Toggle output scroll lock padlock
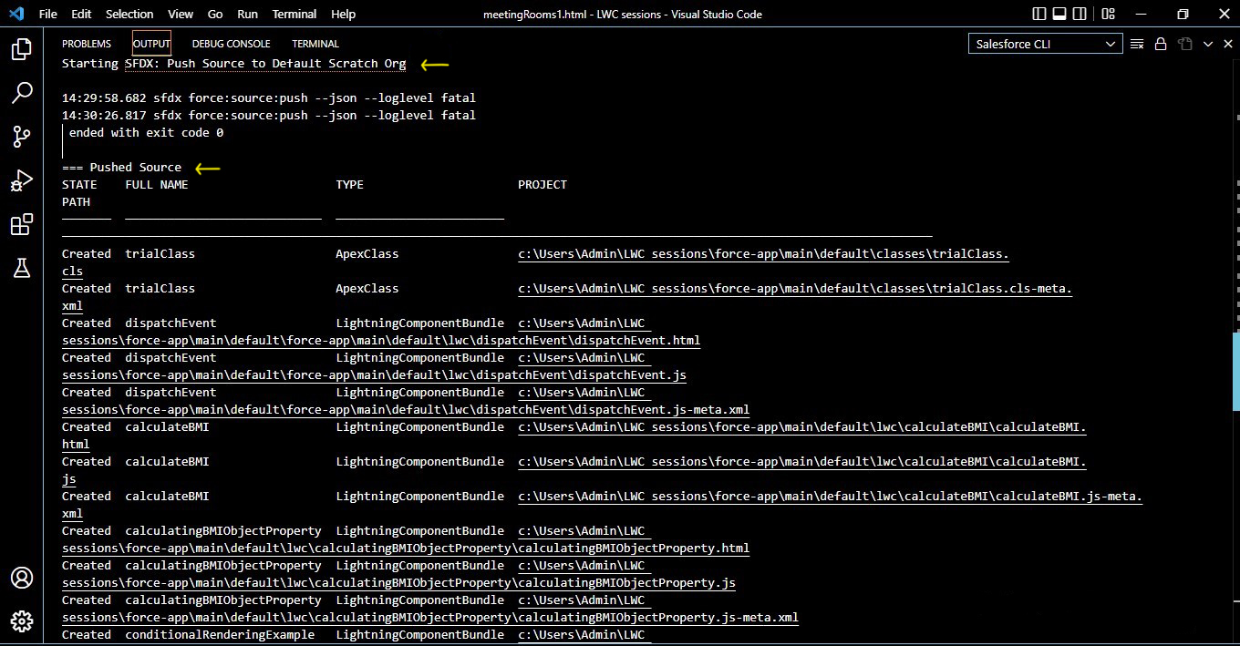1240x646 pixels. (1161, 44)
